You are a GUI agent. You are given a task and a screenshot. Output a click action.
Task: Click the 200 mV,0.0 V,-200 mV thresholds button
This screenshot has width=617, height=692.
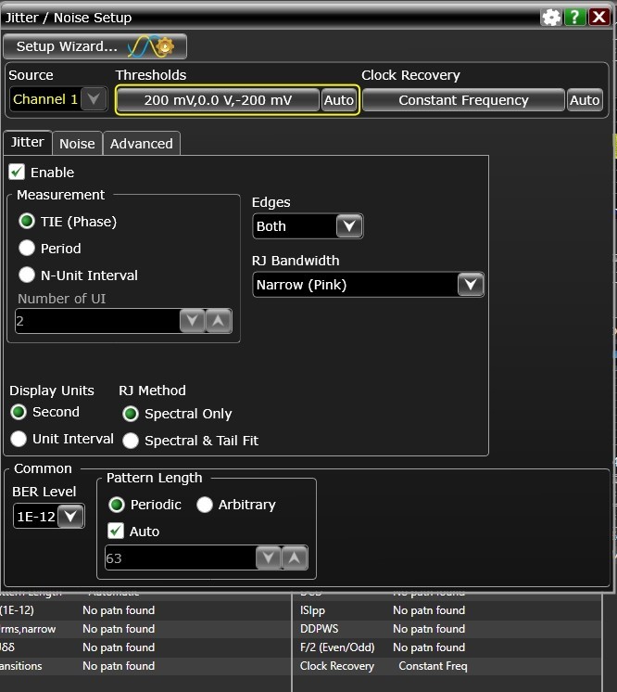(218, 100)
